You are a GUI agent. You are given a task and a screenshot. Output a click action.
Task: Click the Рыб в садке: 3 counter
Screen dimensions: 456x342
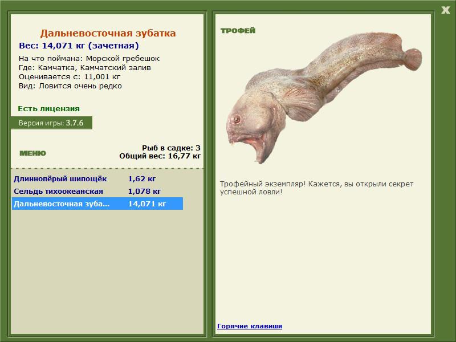[x=172, y=148]
